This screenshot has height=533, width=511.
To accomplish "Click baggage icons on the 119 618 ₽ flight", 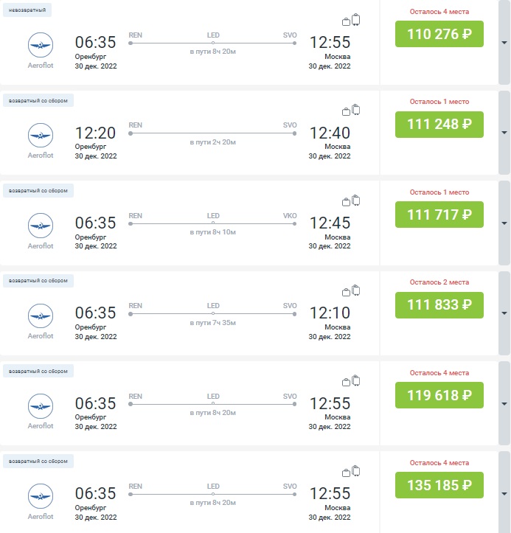I will 351,381.
